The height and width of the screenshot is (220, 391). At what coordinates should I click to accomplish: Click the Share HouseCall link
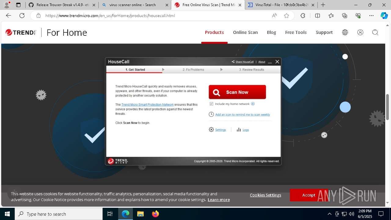tap(245, 62)
